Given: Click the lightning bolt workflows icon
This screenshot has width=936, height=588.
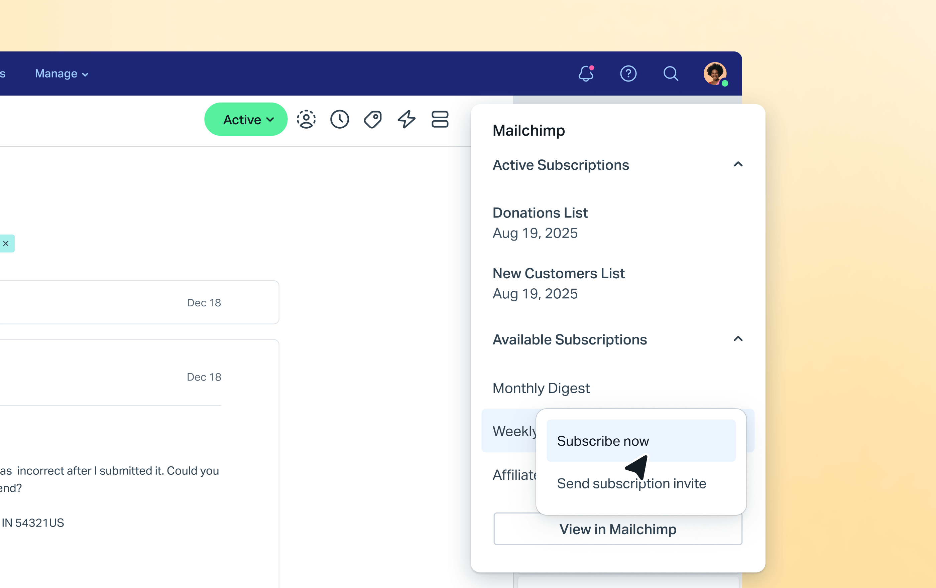Looking at the screenshot, I should point(406,119).
